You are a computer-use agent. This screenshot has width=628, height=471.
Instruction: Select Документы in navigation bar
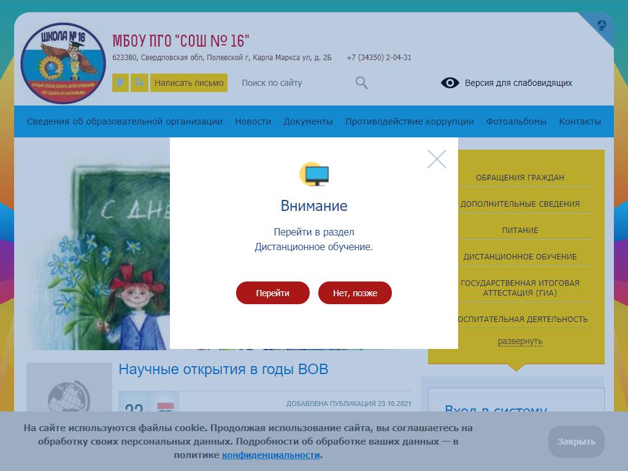(308, 121)
